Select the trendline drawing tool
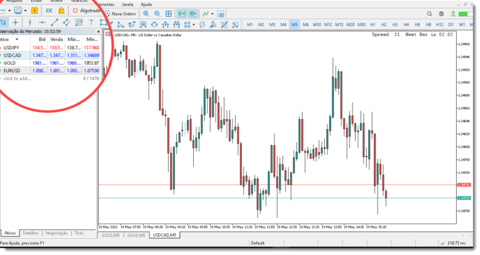 (54, 22)
